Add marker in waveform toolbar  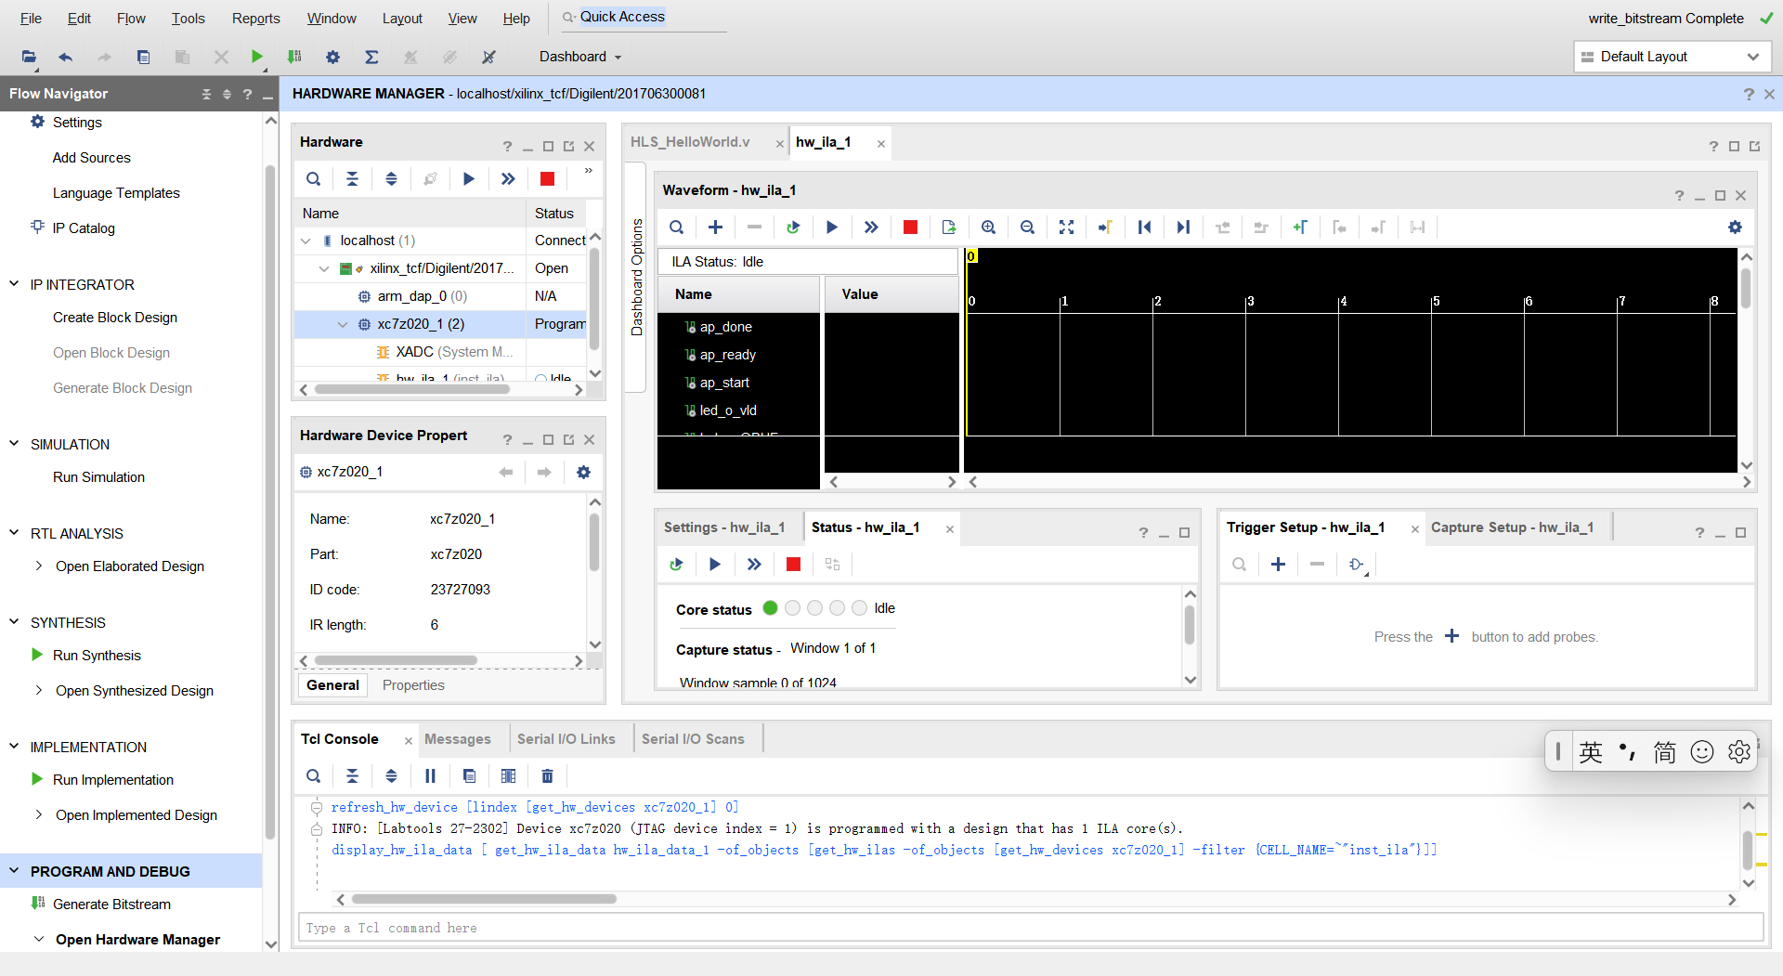(1300, 228)
